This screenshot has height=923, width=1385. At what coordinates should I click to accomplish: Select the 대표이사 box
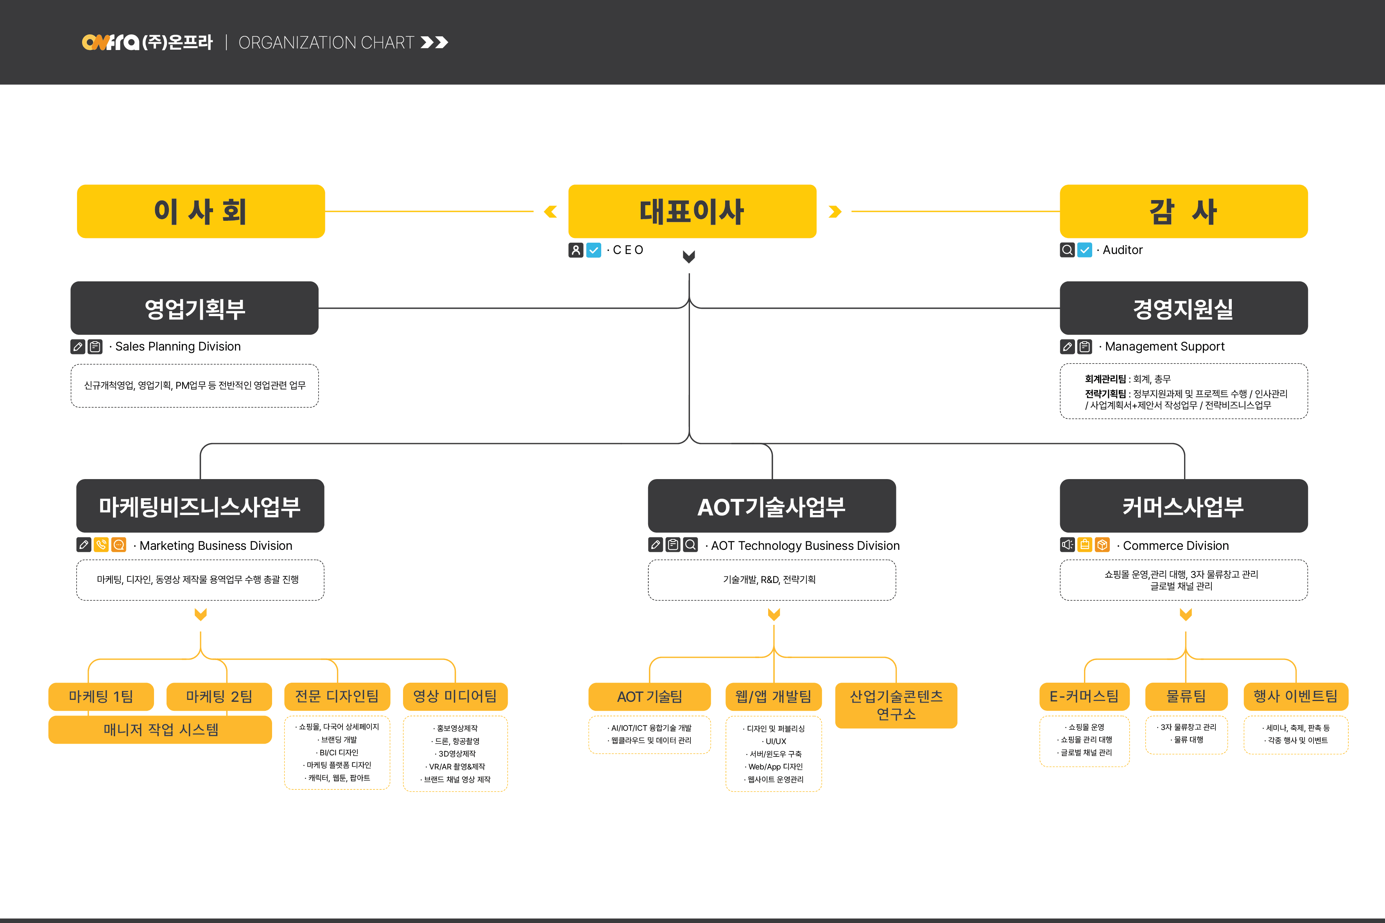coord(692,211)
